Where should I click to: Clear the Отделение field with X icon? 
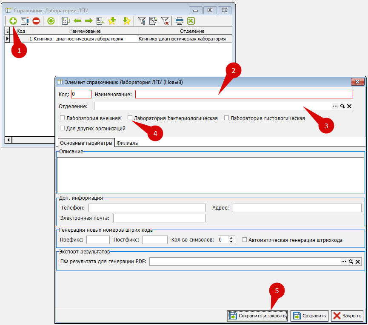pyautogui.click(x=349, y=106)
